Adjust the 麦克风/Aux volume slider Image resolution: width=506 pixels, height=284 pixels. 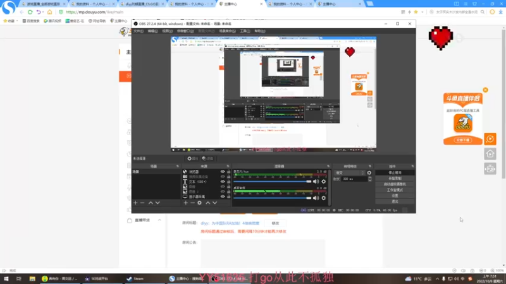(273, 182)
